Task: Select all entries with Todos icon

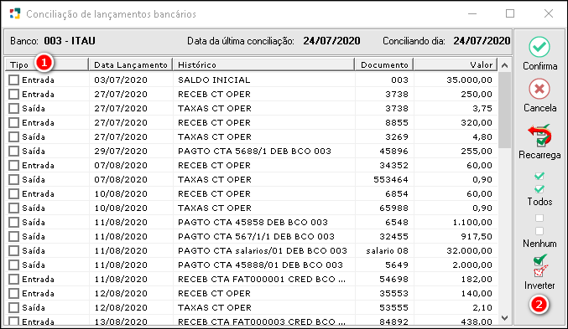Action: coord(539,182)
